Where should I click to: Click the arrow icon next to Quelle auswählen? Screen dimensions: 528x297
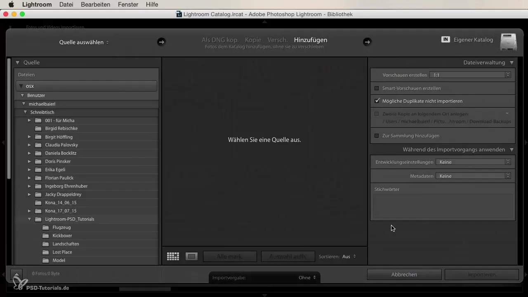click(161, 42)
